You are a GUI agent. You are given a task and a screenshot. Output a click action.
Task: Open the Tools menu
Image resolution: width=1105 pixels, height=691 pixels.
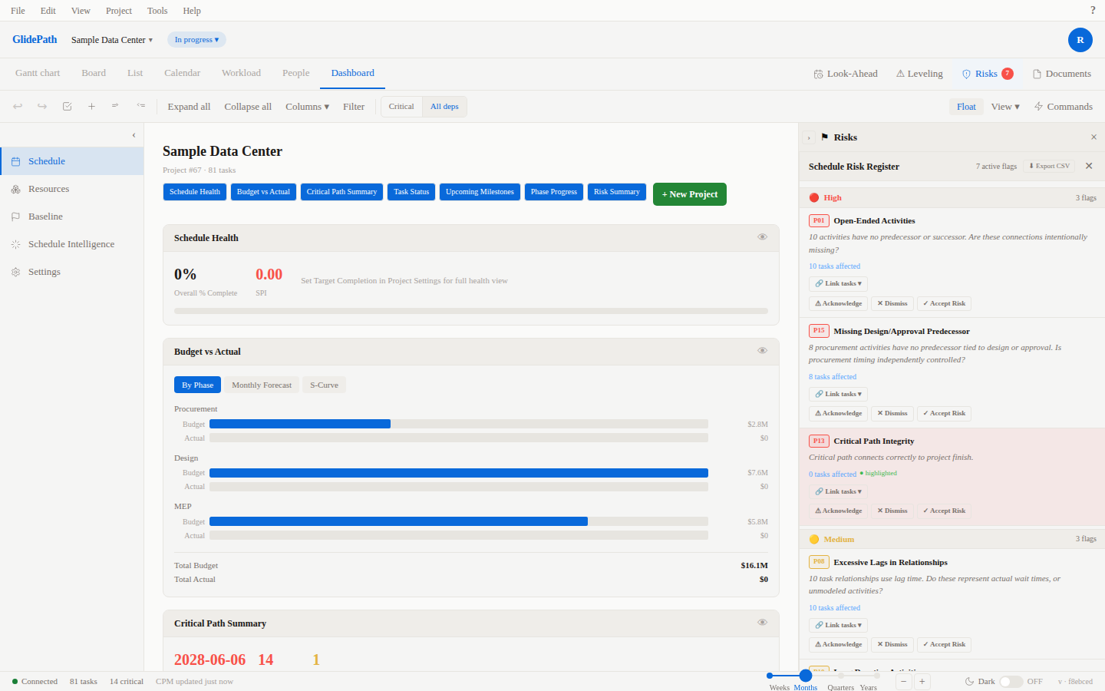(157, 11)
